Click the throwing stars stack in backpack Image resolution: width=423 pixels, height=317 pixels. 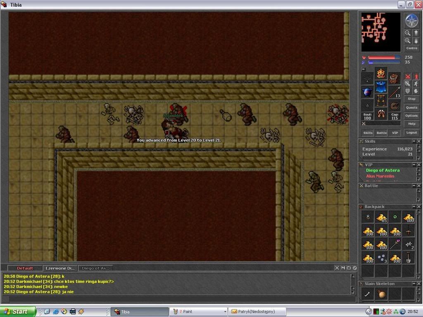409,244
